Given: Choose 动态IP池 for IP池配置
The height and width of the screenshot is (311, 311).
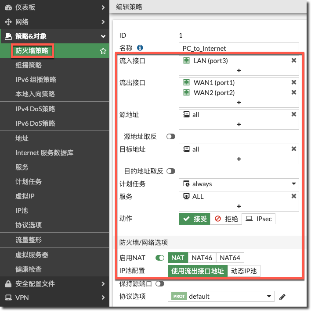Looking at the screenshot, I should (244, 271).
